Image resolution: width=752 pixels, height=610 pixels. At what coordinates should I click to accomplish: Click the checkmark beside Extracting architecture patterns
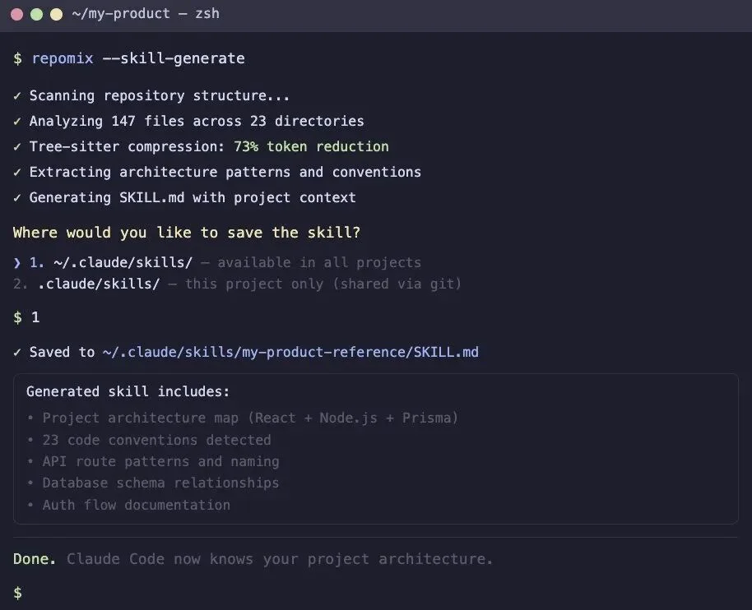[x=17, y=172]
